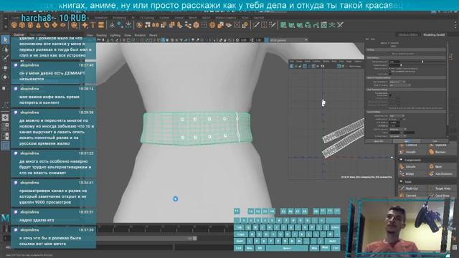Activate the Move tool in toolbox

pyautogui.click(x=5, y=68)
